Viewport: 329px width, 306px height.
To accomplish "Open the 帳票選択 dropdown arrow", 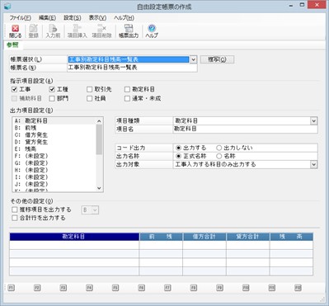I will (193, 59).
